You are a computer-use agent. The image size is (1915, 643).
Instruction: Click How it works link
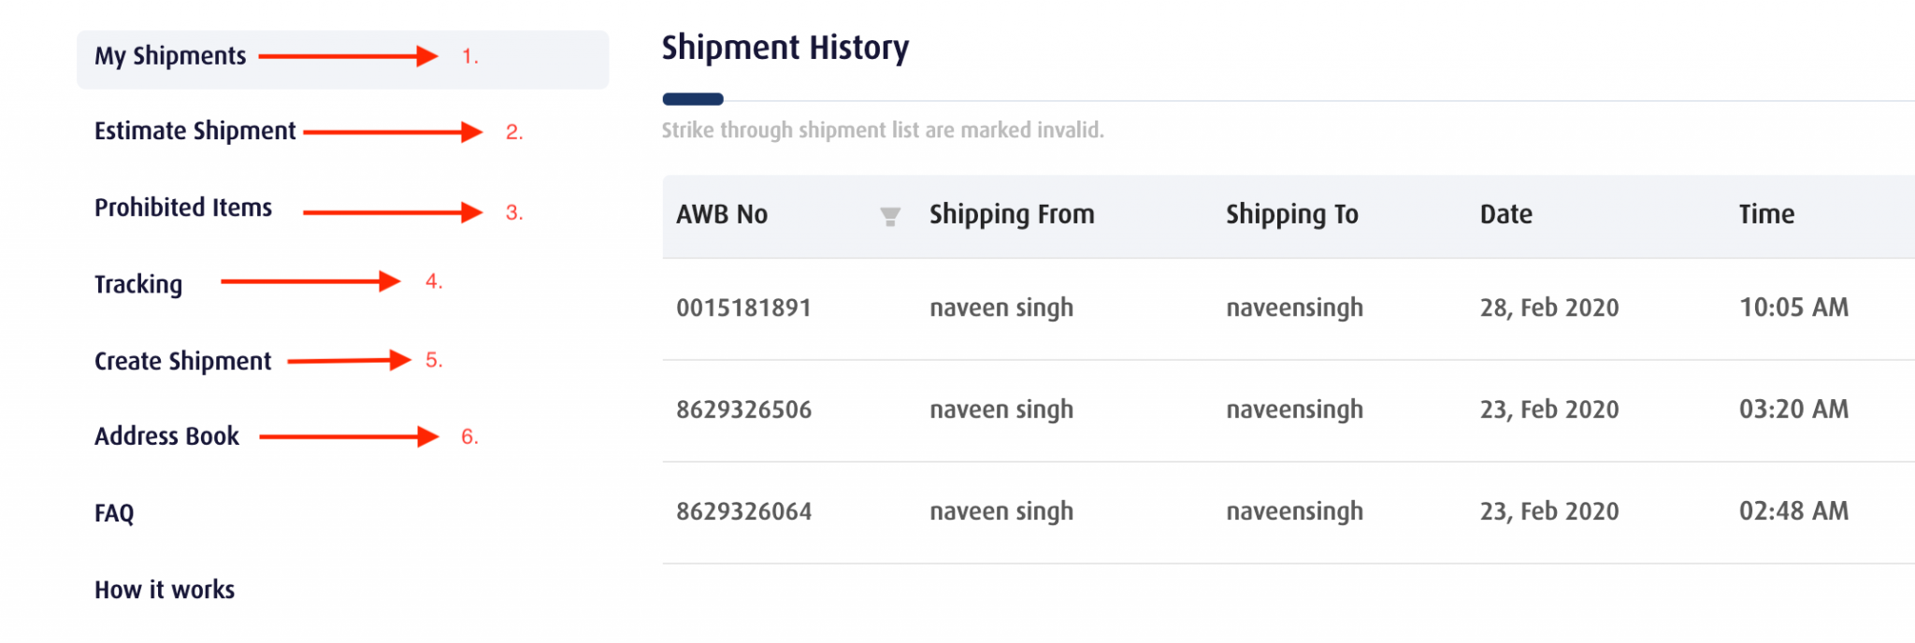(x=165, y=590)
